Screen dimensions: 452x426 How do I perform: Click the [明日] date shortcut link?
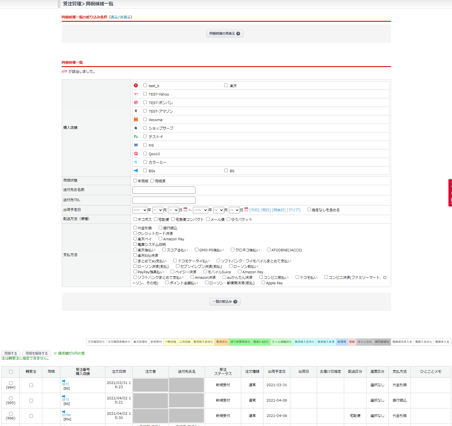pos(266,210)
